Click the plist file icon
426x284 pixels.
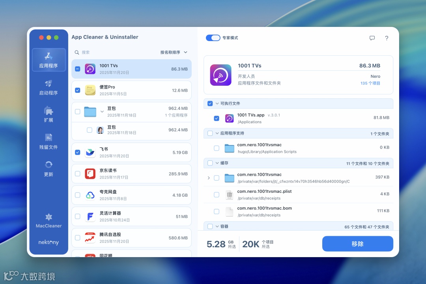point(230,195)
